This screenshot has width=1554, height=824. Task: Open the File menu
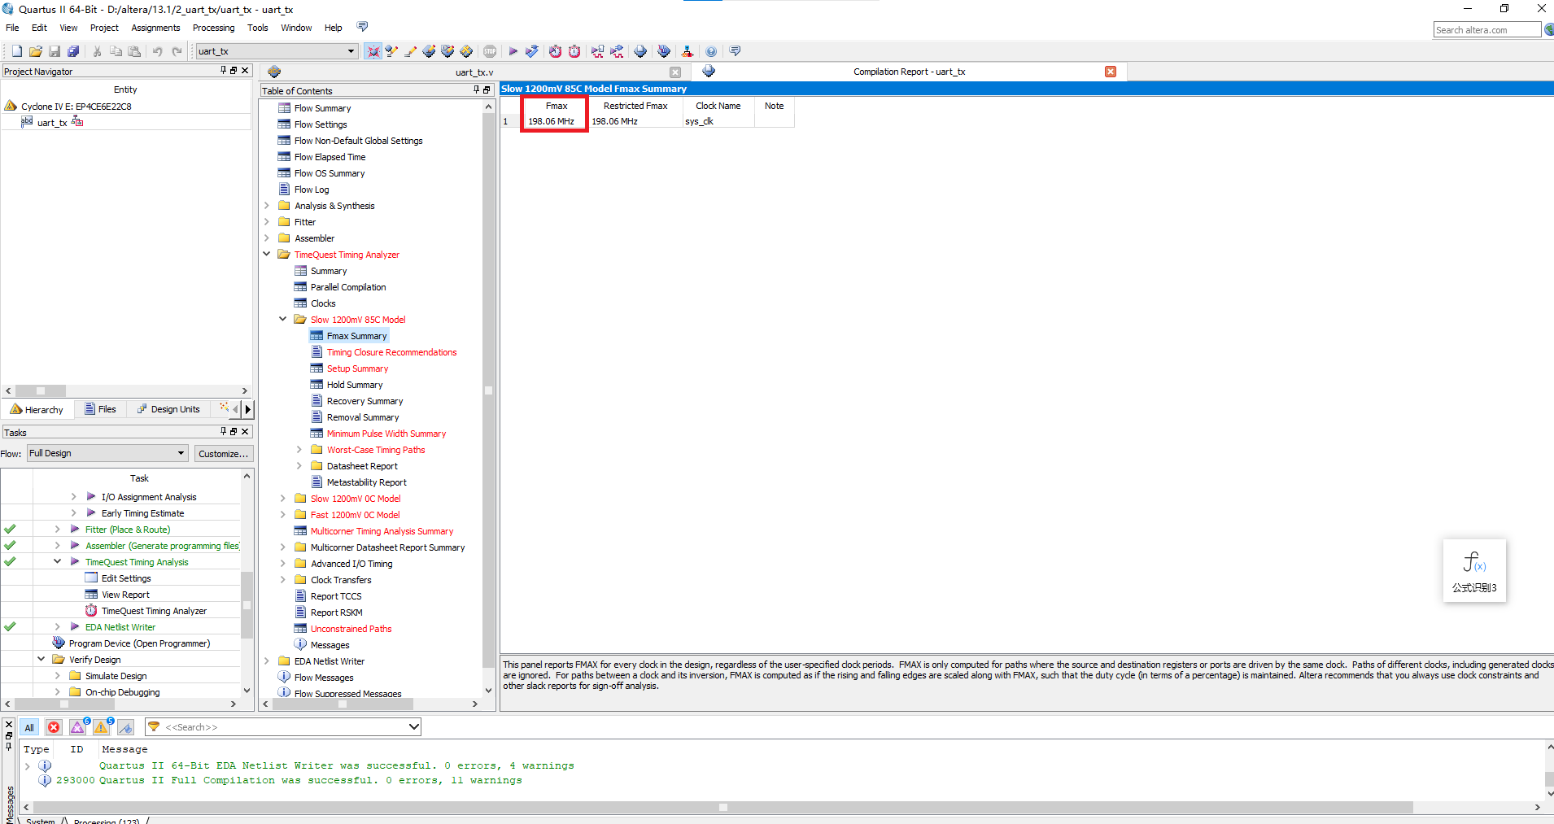12,28
